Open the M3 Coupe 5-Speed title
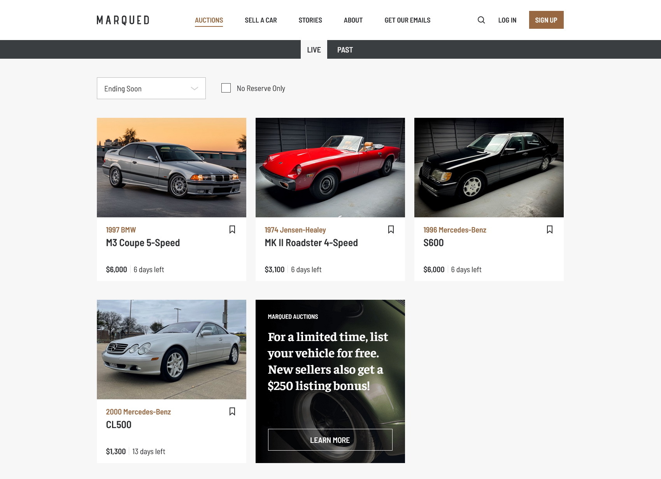Viewport: 661px width, 479px height. (x=143, y=243)
